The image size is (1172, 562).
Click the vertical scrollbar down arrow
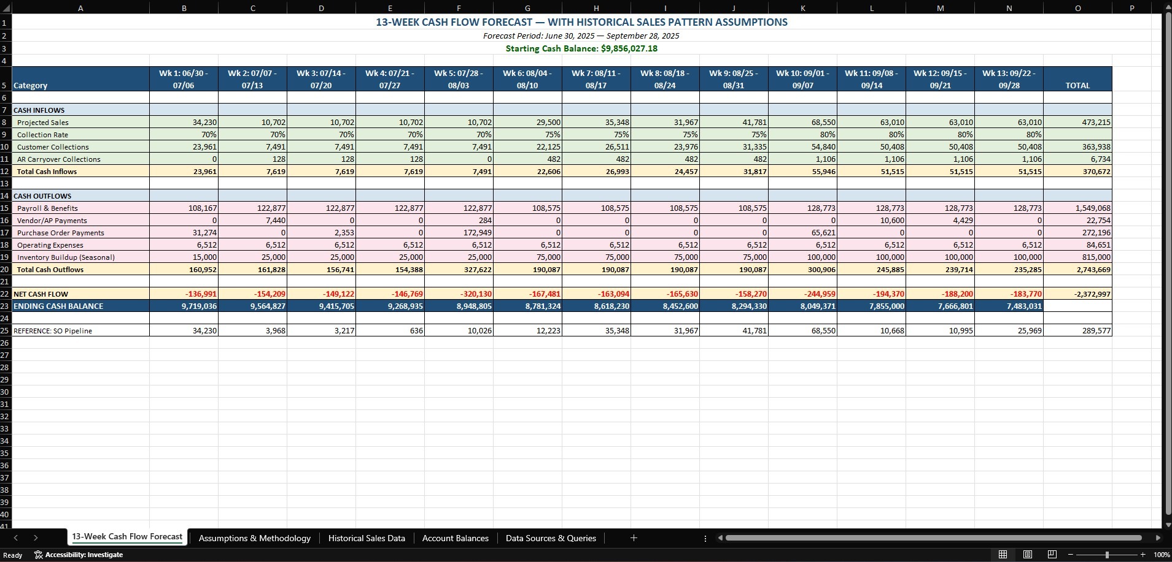1166,525
